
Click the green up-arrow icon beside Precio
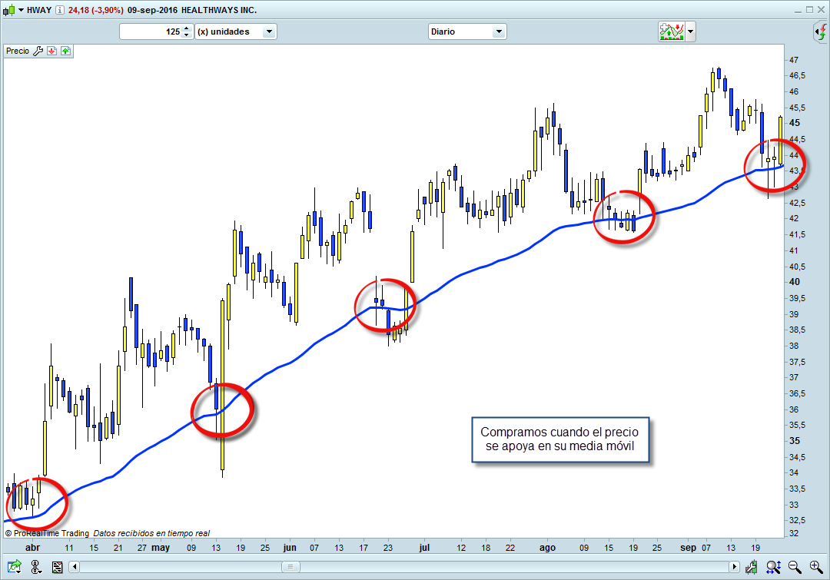pyautogui.click(x=65, y=51)
